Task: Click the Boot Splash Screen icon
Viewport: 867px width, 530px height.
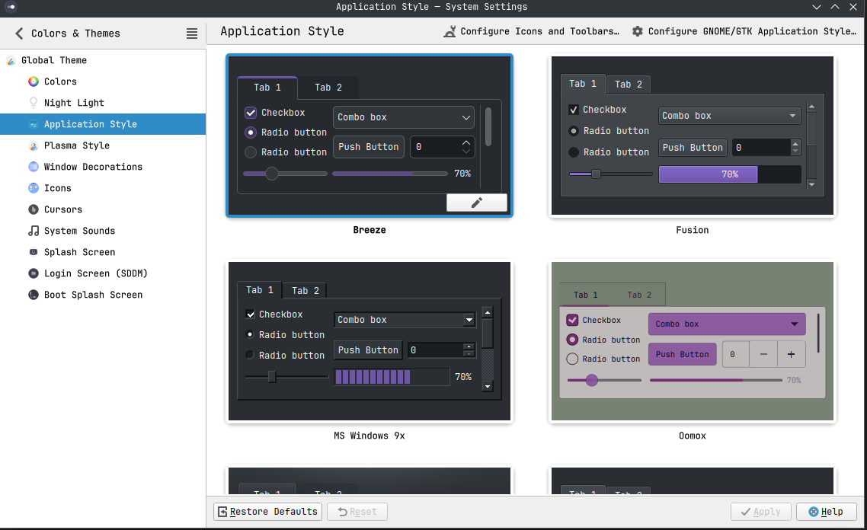Action: (34, 295)
